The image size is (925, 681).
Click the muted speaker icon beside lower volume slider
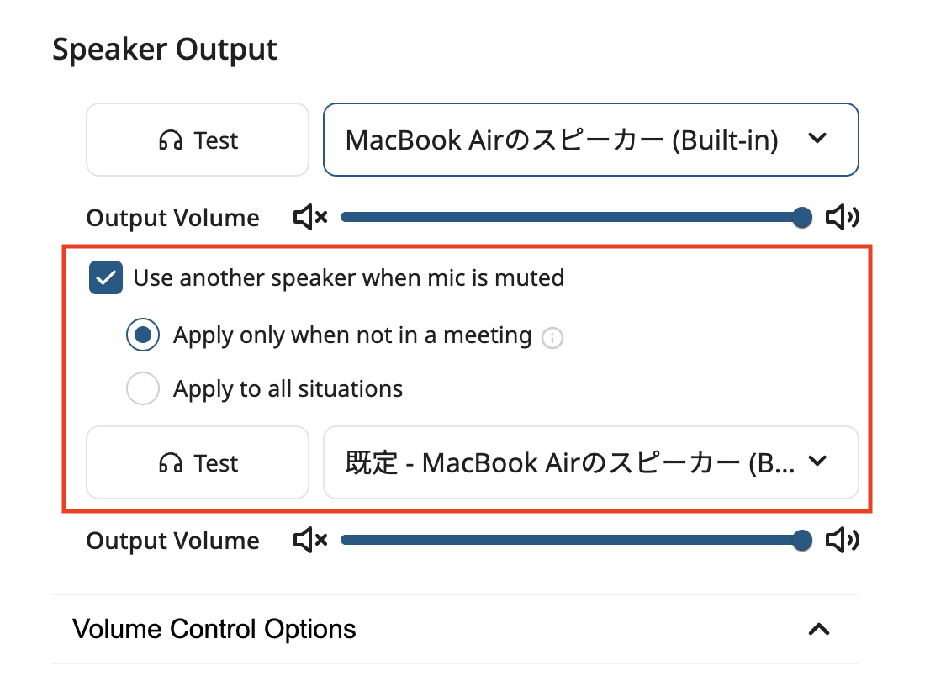coord(308,540)
